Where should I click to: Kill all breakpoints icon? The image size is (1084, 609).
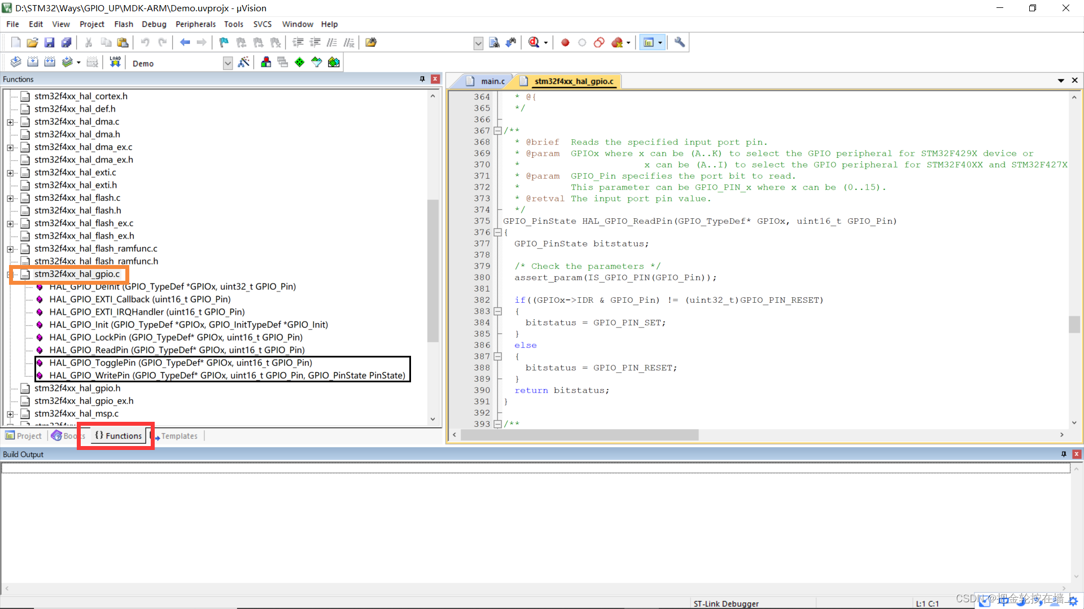tap(617, 42)
